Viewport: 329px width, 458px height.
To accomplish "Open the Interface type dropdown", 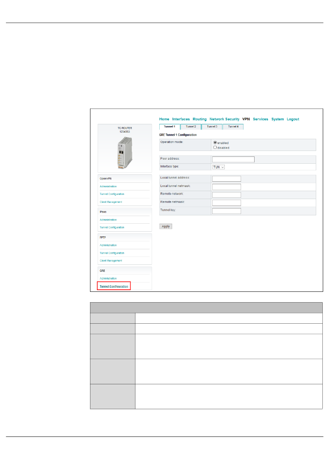I will 218,167.
